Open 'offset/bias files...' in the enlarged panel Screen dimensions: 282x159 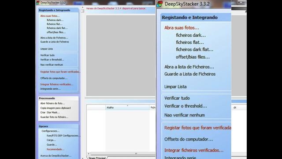(x=193, y=57)
